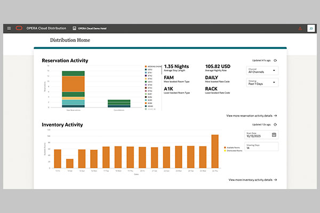Click the hotel property icon in header

point(75,28)
